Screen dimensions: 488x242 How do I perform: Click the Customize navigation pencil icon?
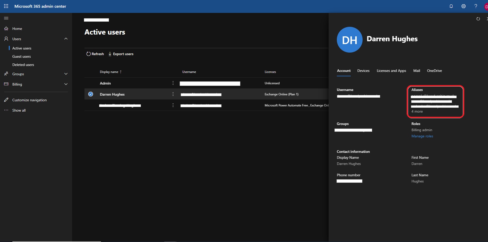[6, 100]
